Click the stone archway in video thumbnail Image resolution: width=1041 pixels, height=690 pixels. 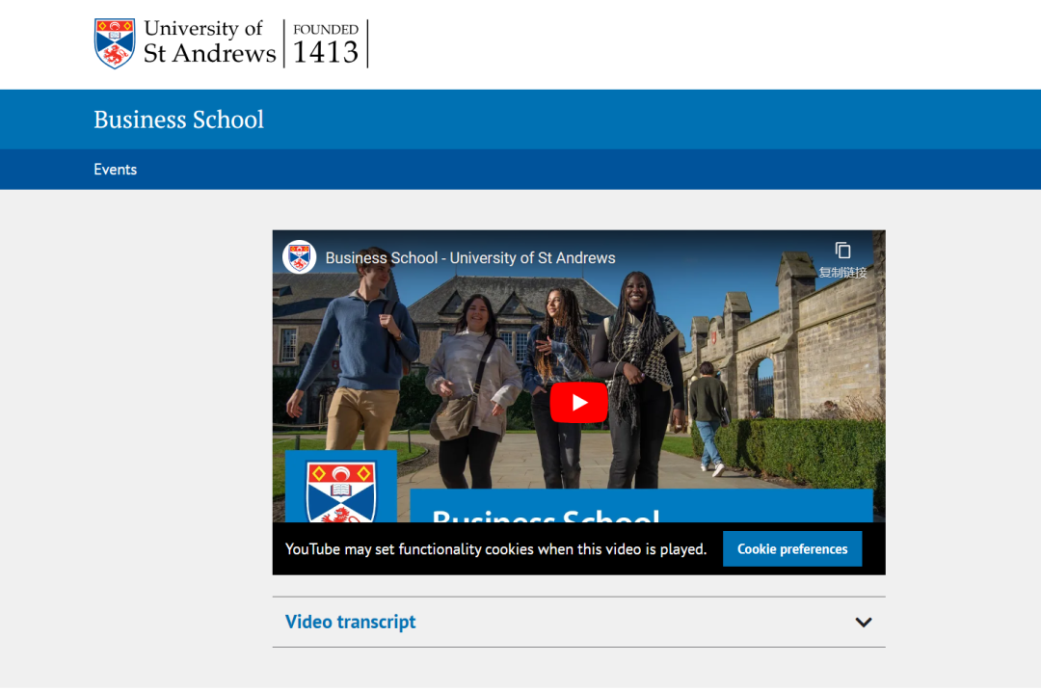tap(761, 385)
